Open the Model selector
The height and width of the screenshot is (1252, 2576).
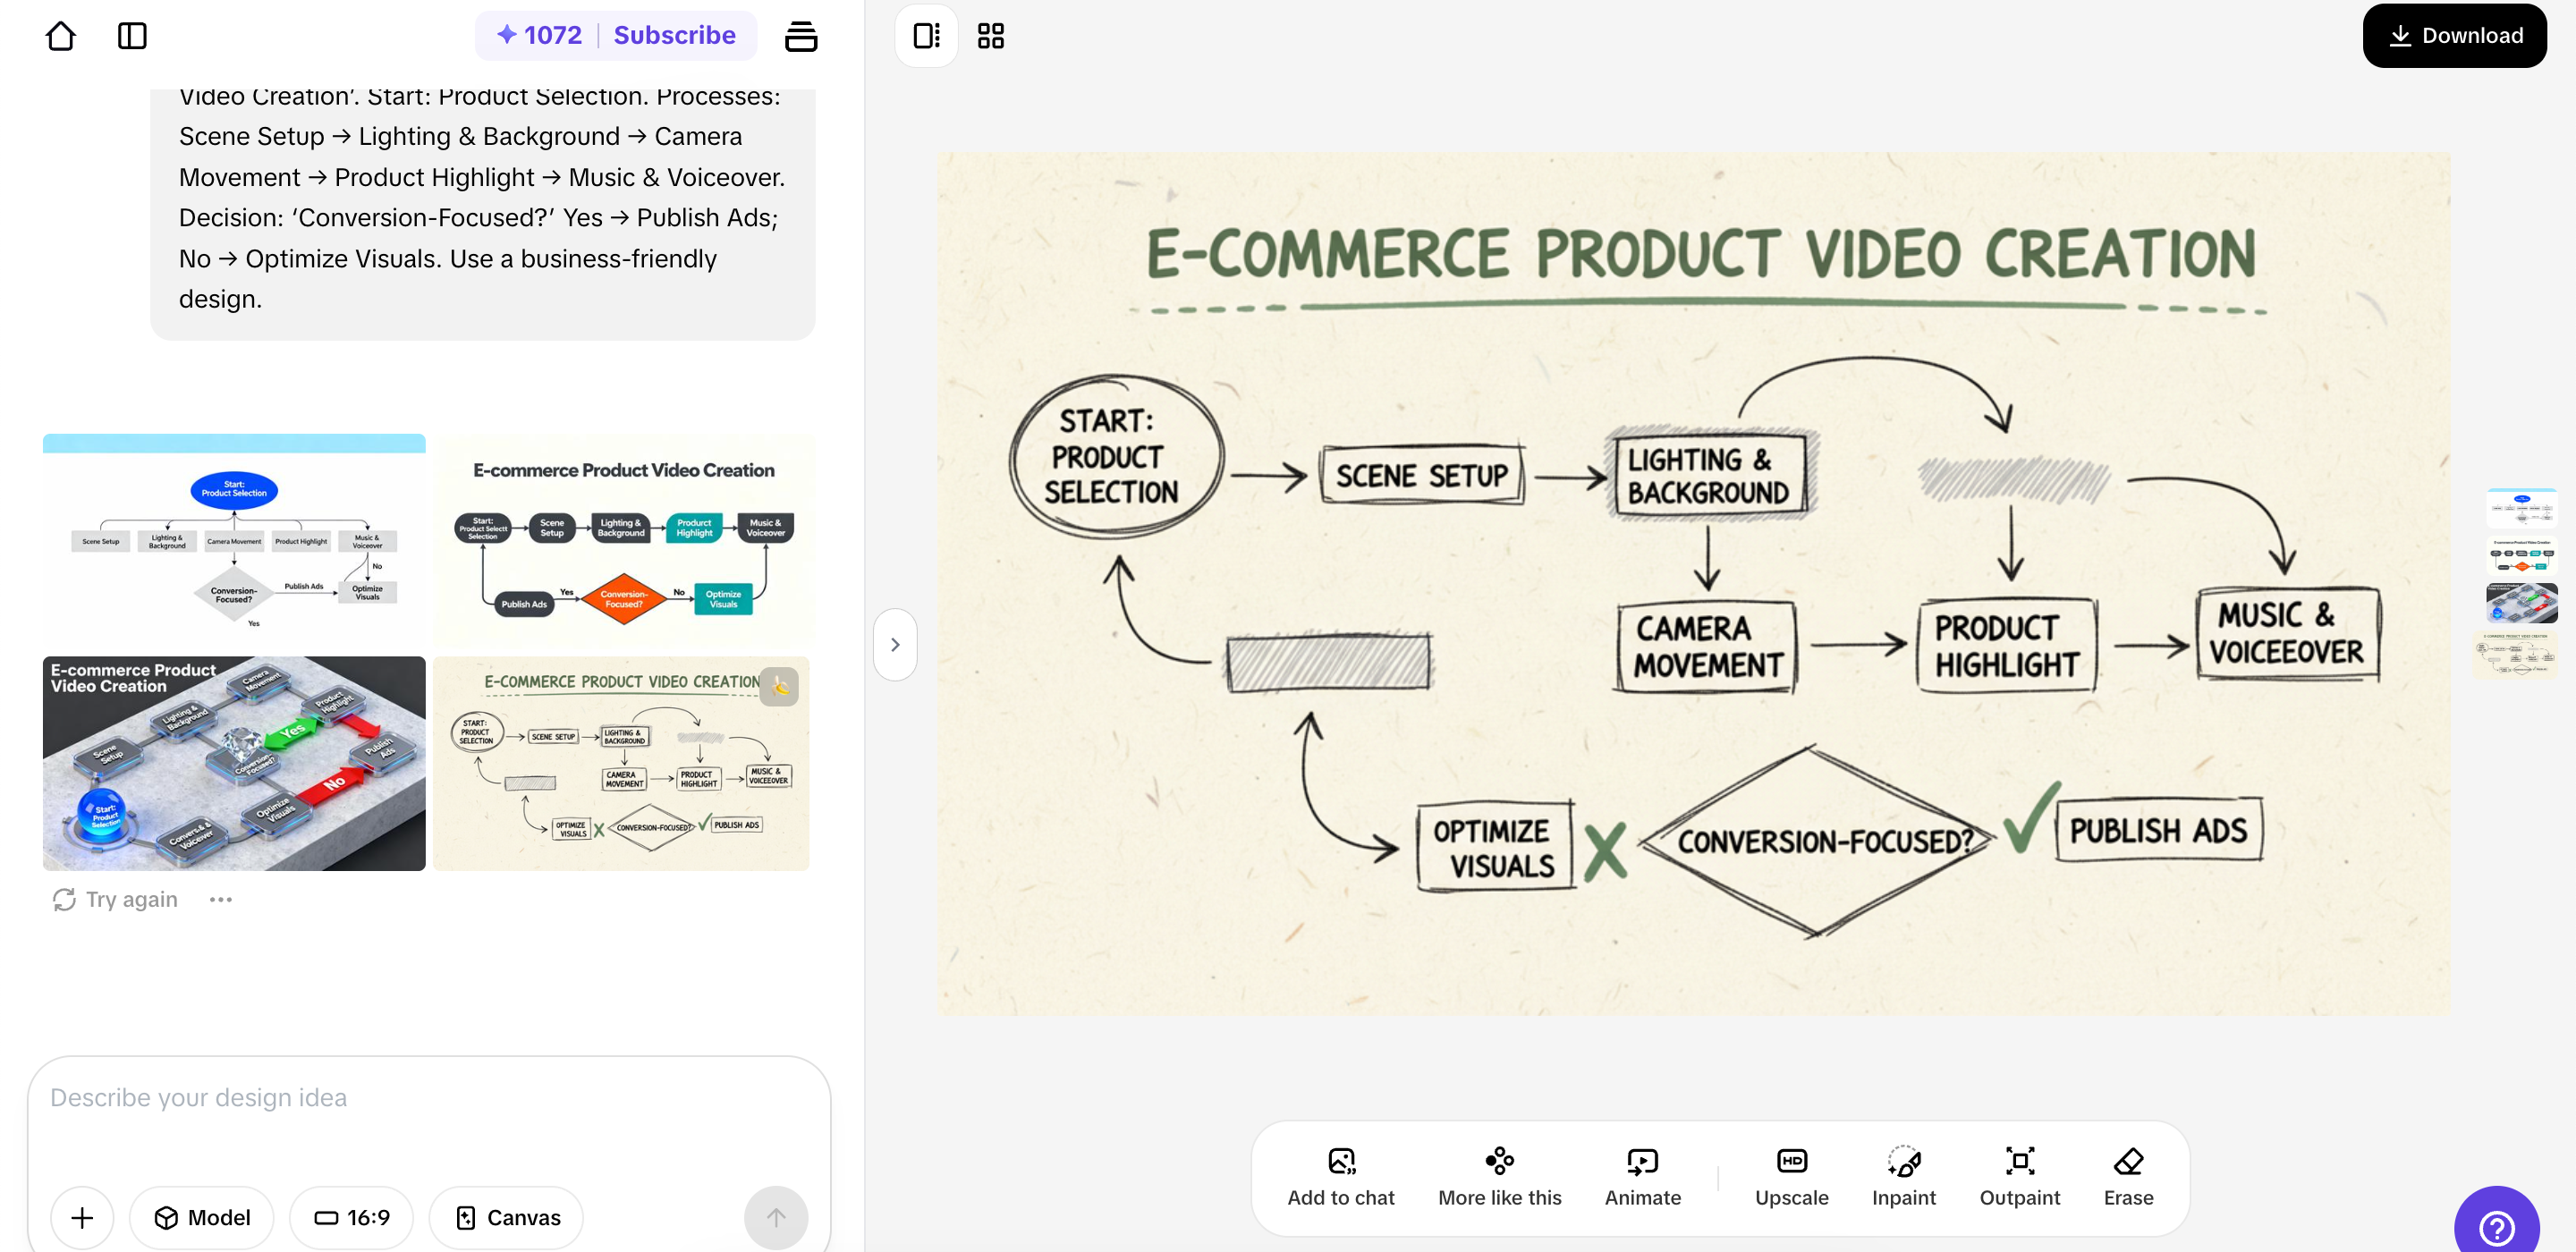click(201, 1217)
